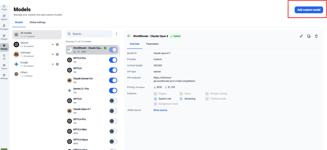Image resolution: width=327 pixels, height=150 pixels.
Task: Click the Thinking mode feature icon
Action: click(x=207, y=99)
